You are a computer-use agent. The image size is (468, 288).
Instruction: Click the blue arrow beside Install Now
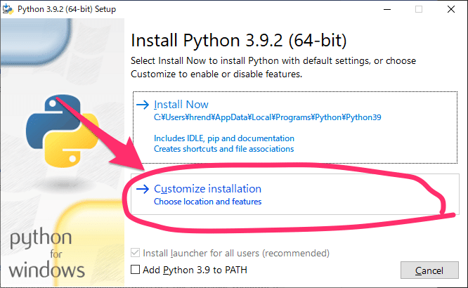(x=143, y=104)
